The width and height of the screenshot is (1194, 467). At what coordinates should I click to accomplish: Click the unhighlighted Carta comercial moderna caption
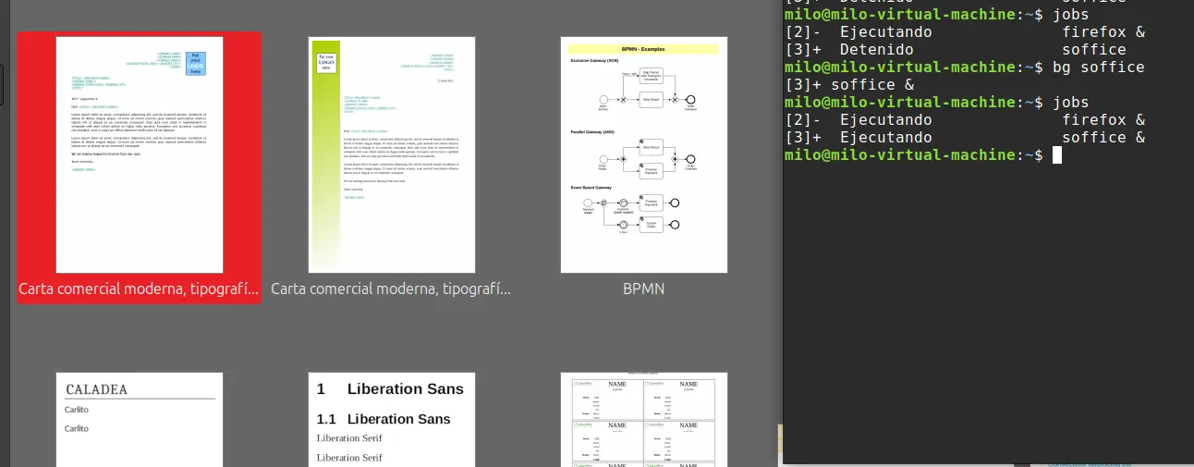point(391,289)
